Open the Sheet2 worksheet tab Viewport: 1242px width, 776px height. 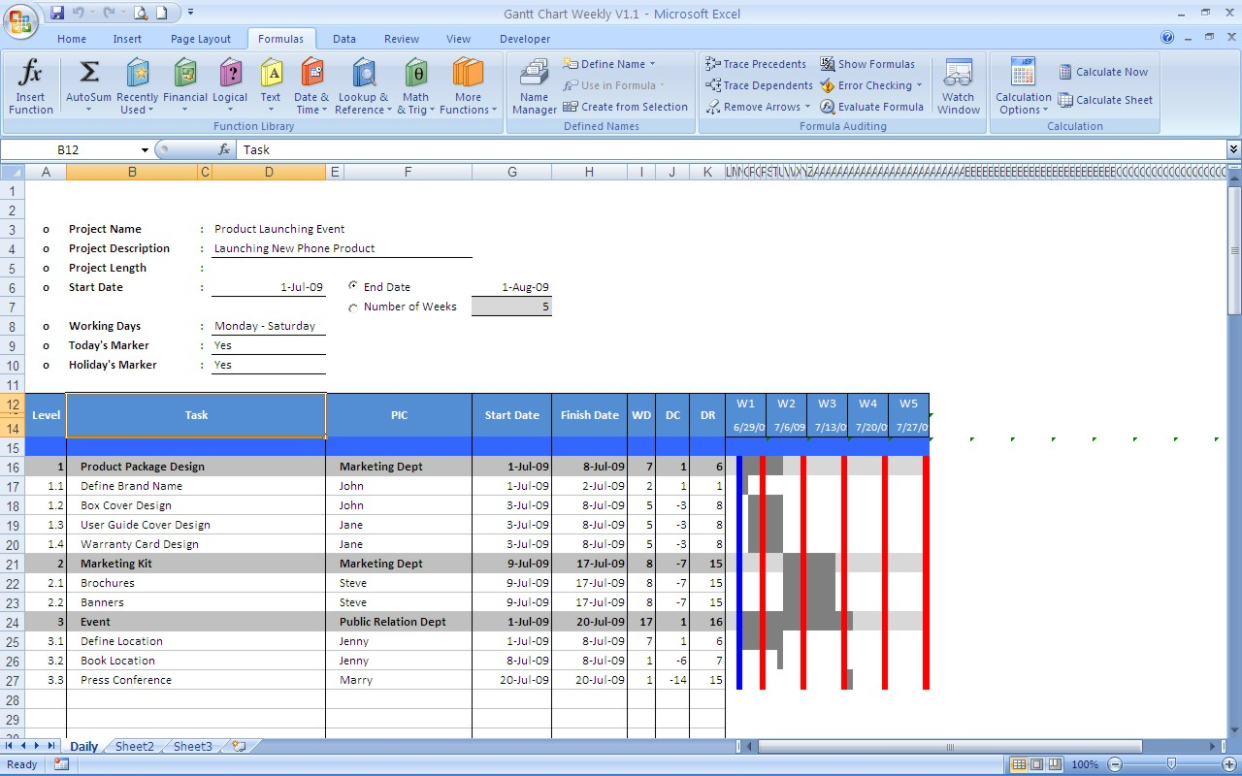point(135,746)
